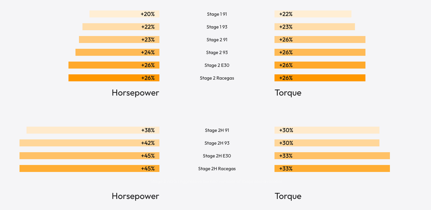Click the upper Torque heading
This screenshot has height=210, width=431.
288,93
